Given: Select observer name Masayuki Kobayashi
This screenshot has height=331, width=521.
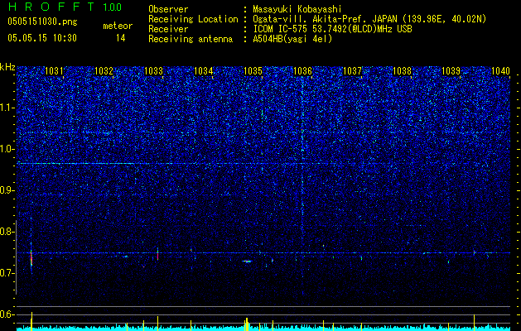Looking at the screenshot, I should click(x=297, y=9).
